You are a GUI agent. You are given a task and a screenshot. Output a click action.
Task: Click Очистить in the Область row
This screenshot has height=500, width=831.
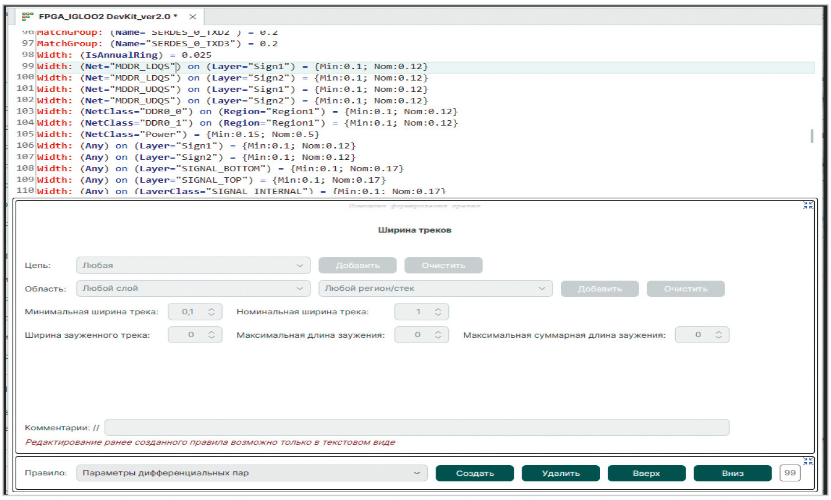(686, 288)
